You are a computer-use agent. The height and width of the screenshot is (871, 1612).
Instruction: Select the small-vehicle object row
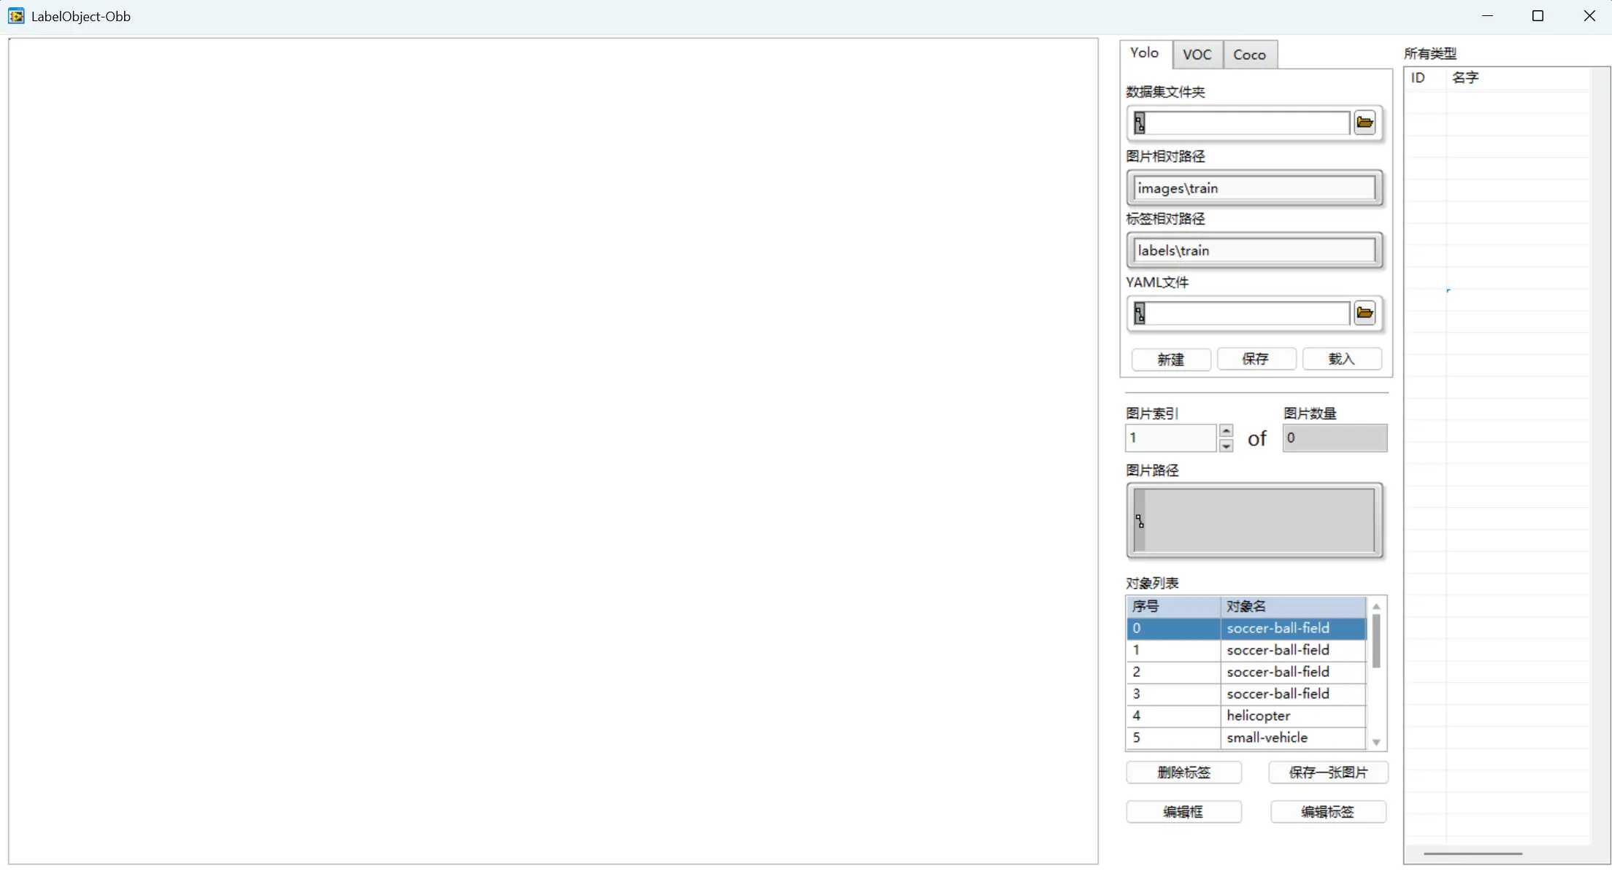(1267, 738)
